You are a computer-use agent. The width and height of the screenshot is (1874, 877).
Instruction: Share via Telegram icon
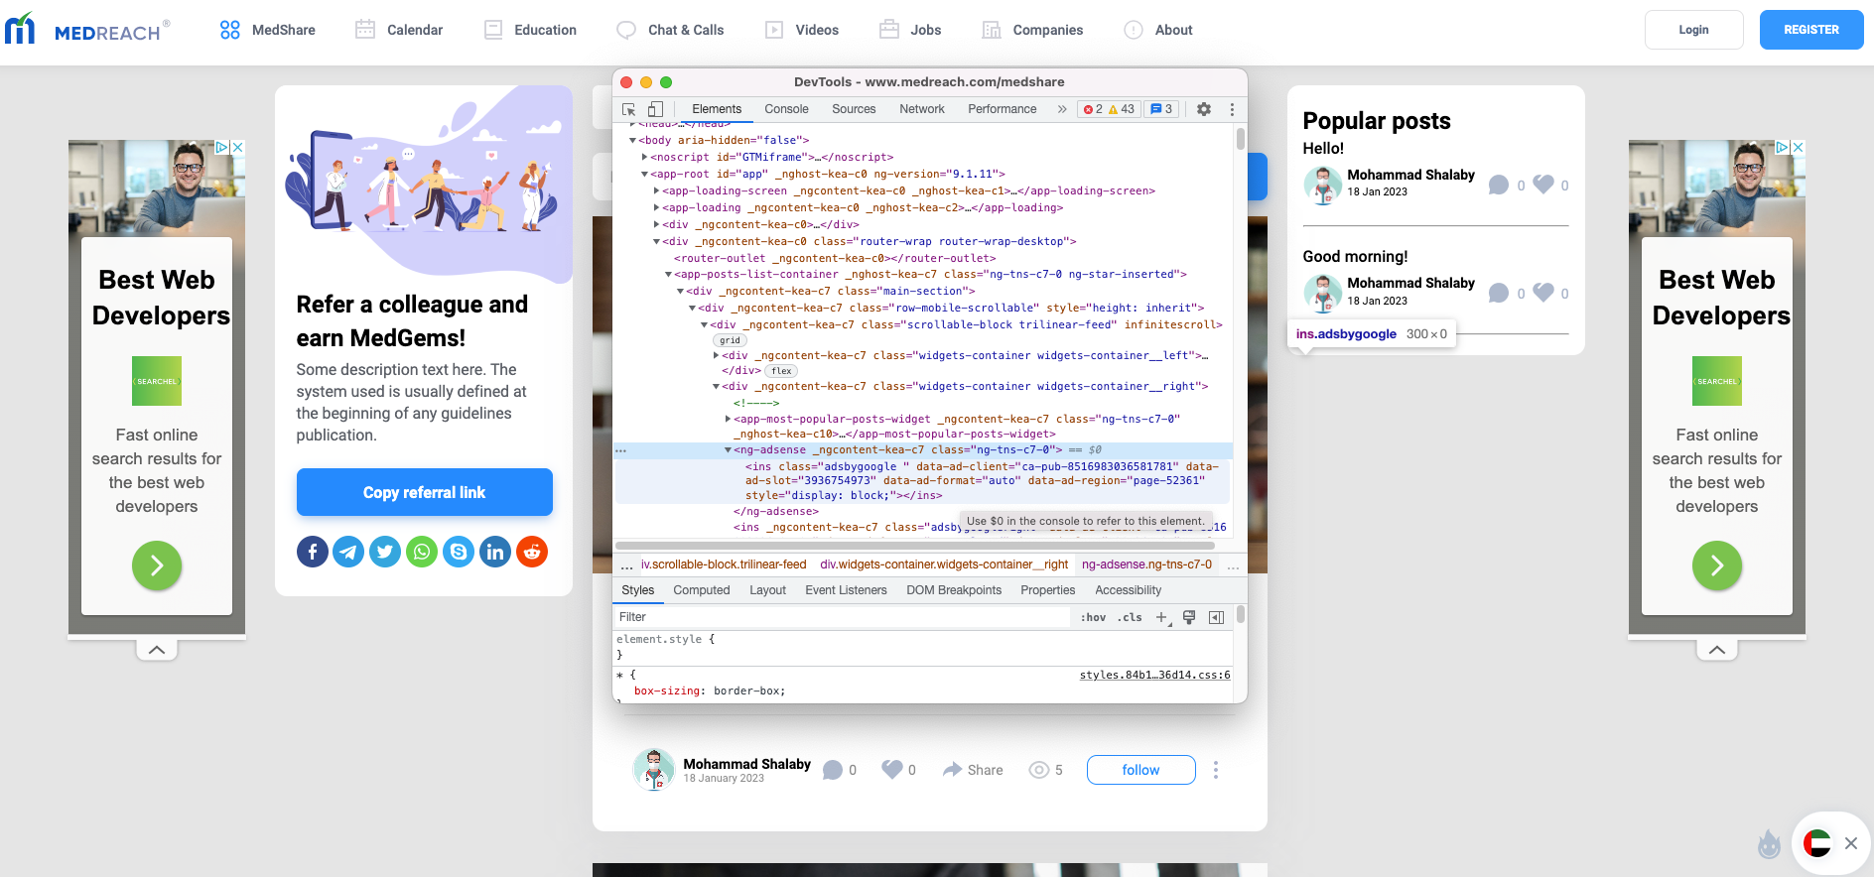348,552
